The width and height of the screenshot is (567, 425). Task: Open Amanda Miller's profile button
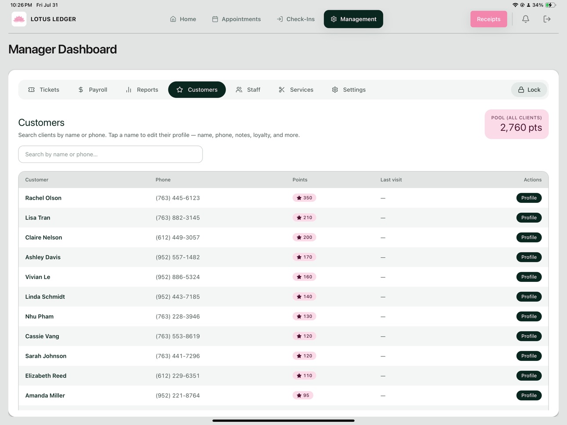coord(529,396)
